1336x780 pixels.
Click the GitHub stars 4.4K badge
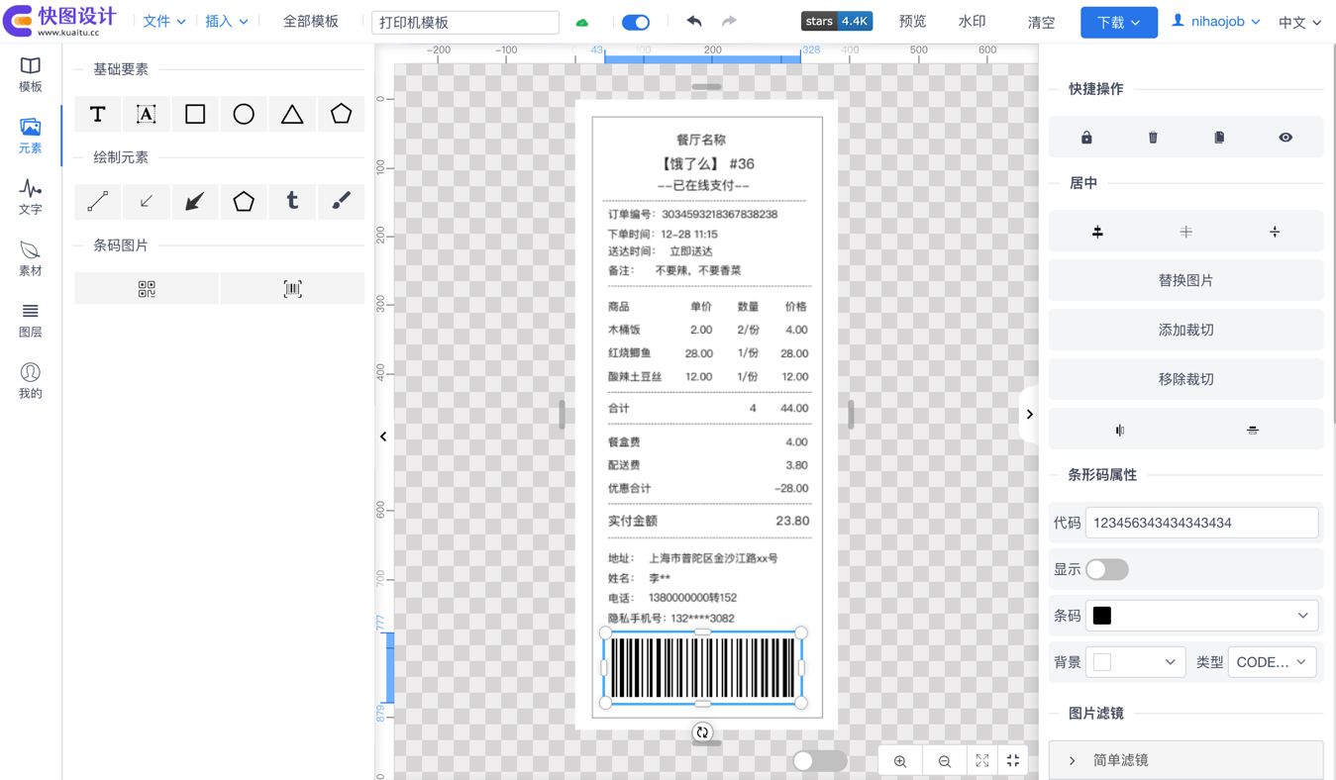[x=837, y=21]
